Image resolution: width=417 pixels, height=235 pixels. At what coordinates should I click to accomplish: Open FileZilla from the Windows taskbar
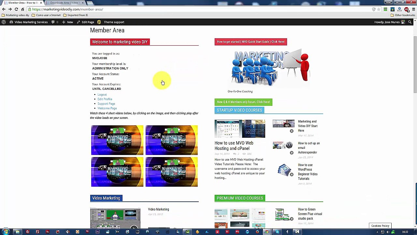tap(27, 232)
